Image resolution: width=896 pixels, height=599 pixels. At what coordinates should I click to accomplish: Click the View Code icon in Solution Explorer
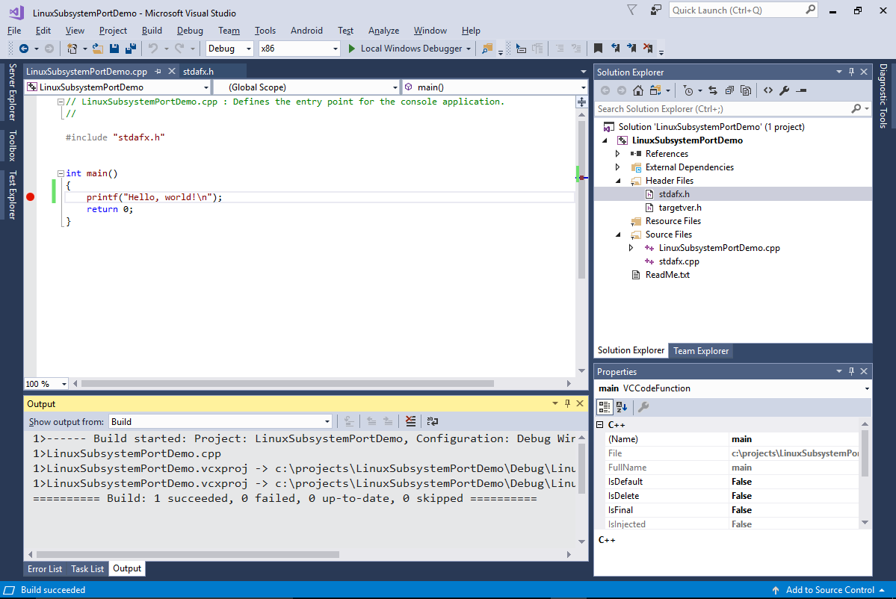click(768, 90)
